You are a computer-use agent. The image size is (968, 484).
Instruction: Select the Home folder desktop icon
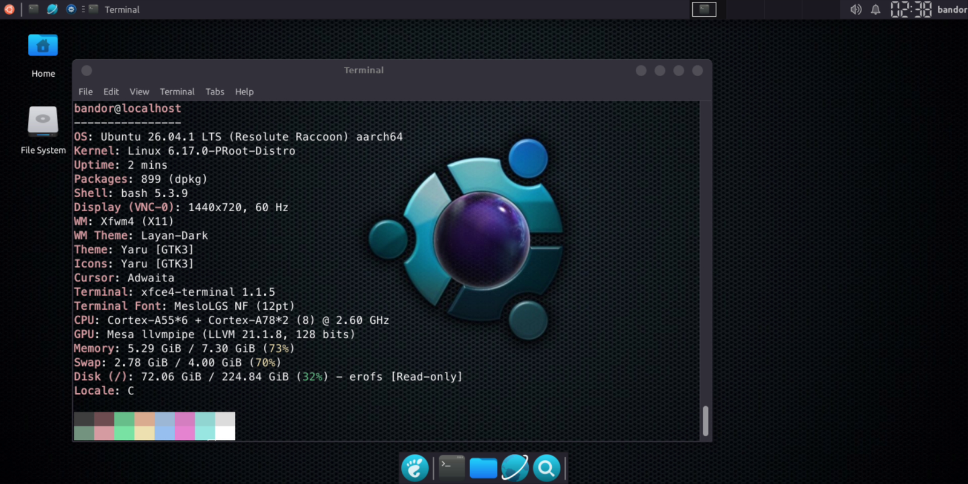coord(43,56)
